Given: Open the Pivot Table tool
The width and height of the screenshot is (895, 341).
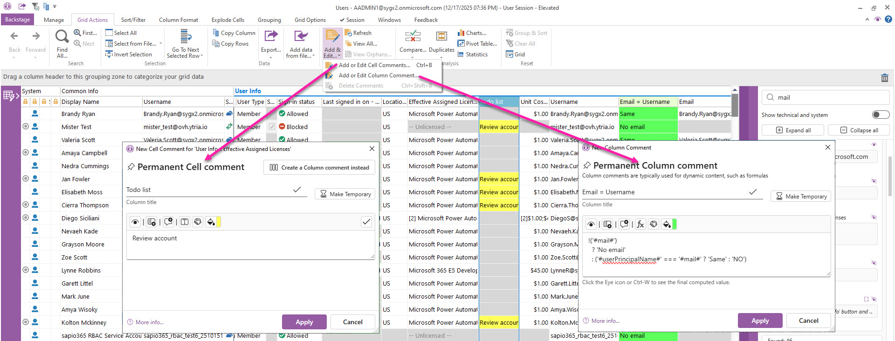Looking at the screenshot, I should pos(477,44).
